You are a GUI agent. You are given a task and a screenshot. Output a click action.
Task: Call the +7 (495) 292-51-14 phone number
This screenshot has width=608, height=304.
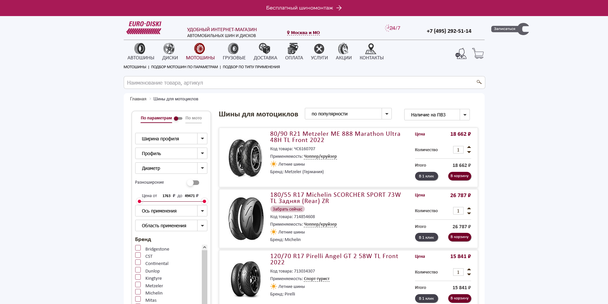pyautogui.click(x=449, y=31)
